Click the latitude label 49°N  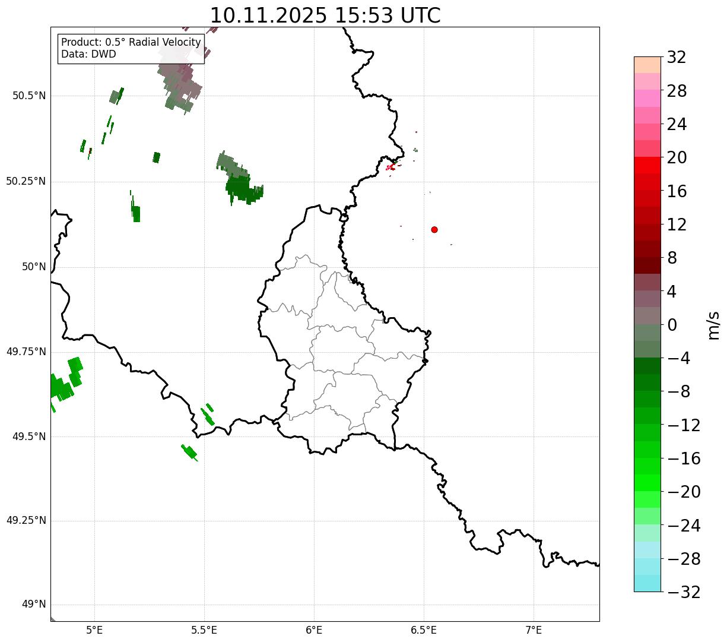click(34, 605)
